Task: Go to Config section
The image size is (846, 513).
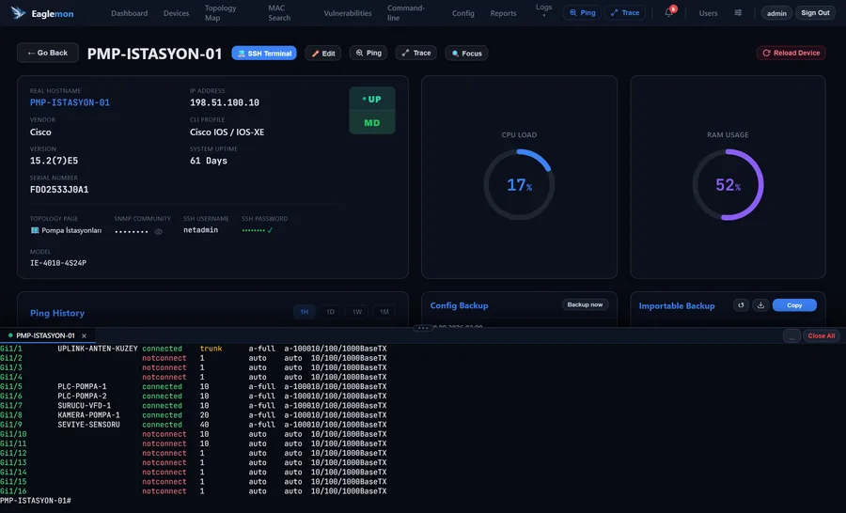Action: pyautogui.click(x=462, y=13)
